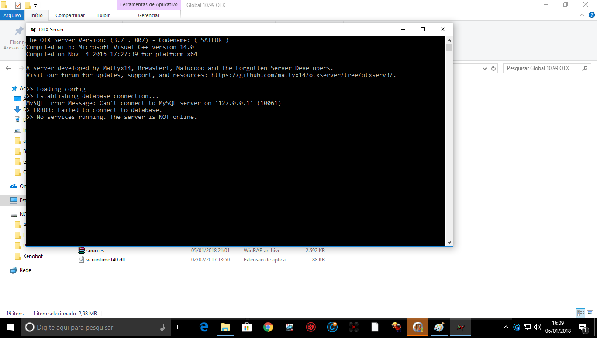Click the blank document taskbar icon
Image resolution: width=597 pixels, height=338 pixels.
click(x=375, y=327)
